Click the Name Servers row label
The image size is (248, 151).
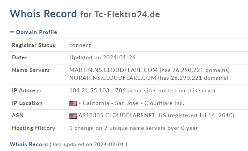[31, 70]
